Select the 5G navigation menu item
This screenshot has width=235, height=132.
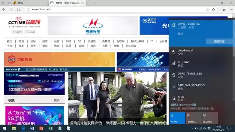pyautogui.click(x=80, y=41)
